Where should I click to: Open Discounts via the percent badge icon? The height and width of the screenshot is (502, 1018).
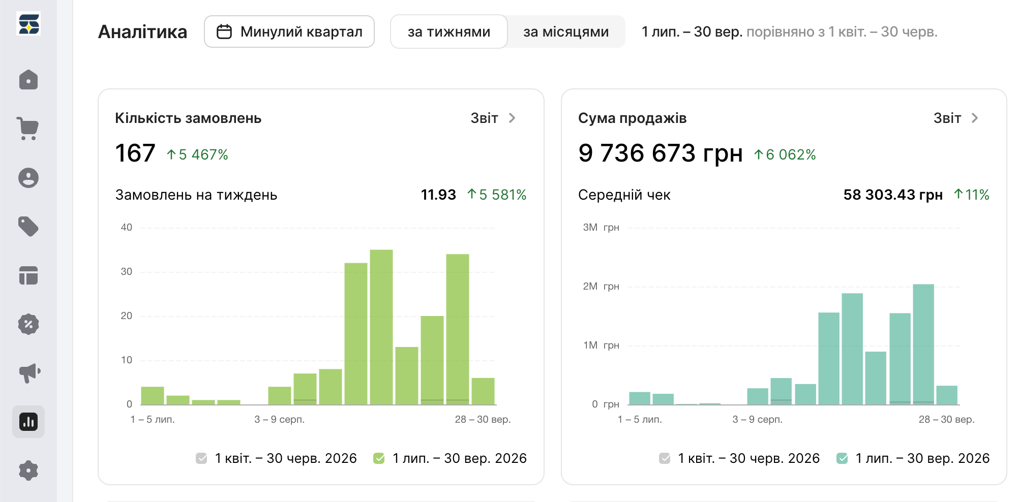[28, 324]
